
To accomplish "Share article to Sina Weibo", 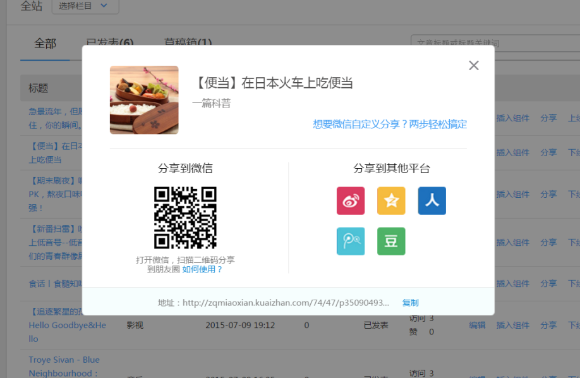I will pos(351,201).
